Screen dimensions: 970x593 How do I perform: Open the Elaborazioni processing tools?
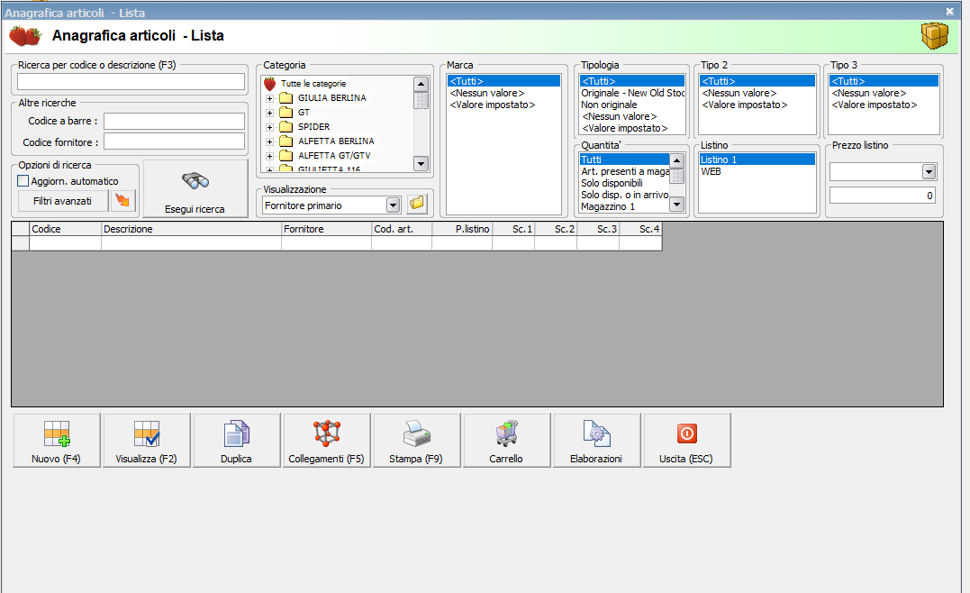click(x=597, y=440)
